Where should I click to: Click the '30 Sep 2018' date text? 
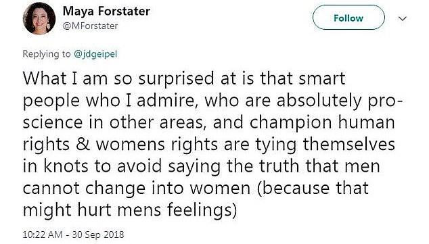[98, 235]
